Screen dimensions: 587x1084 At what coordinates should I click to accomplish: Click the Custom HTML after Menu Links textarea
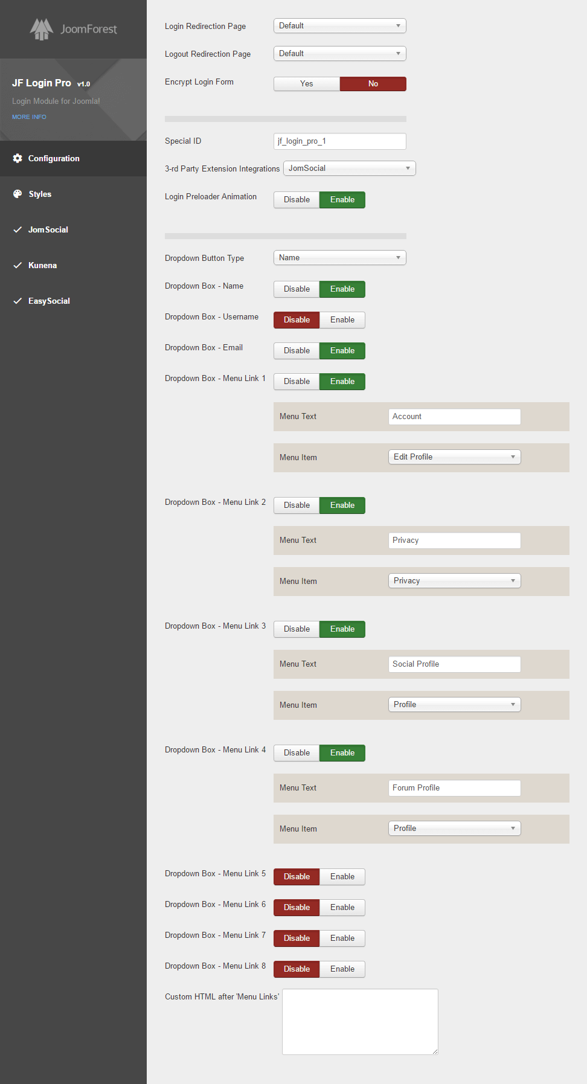click(x=360, y=1021)
